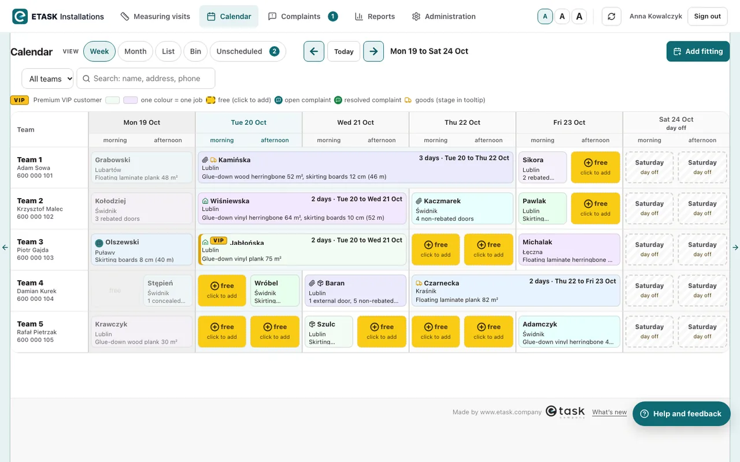Click the small left edge arrow of the calendar
Viewport: 740px width, 462px height.
(x=5, y=247)
